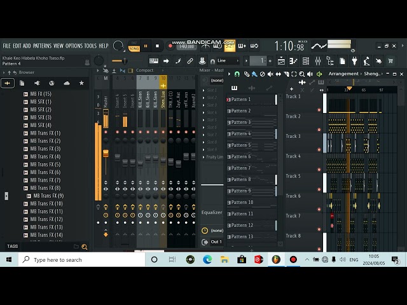Open the OPTIONS menu
The width and height of the screenshot is (407, 305).
[x=74, y=46]
